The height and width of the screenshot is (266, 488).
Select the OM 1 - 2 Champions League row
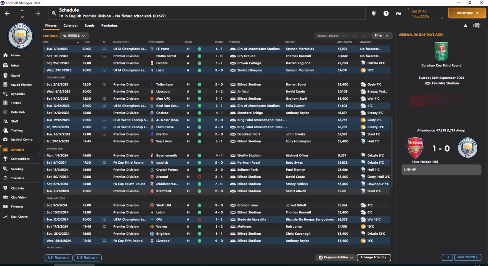click(216, 220)
